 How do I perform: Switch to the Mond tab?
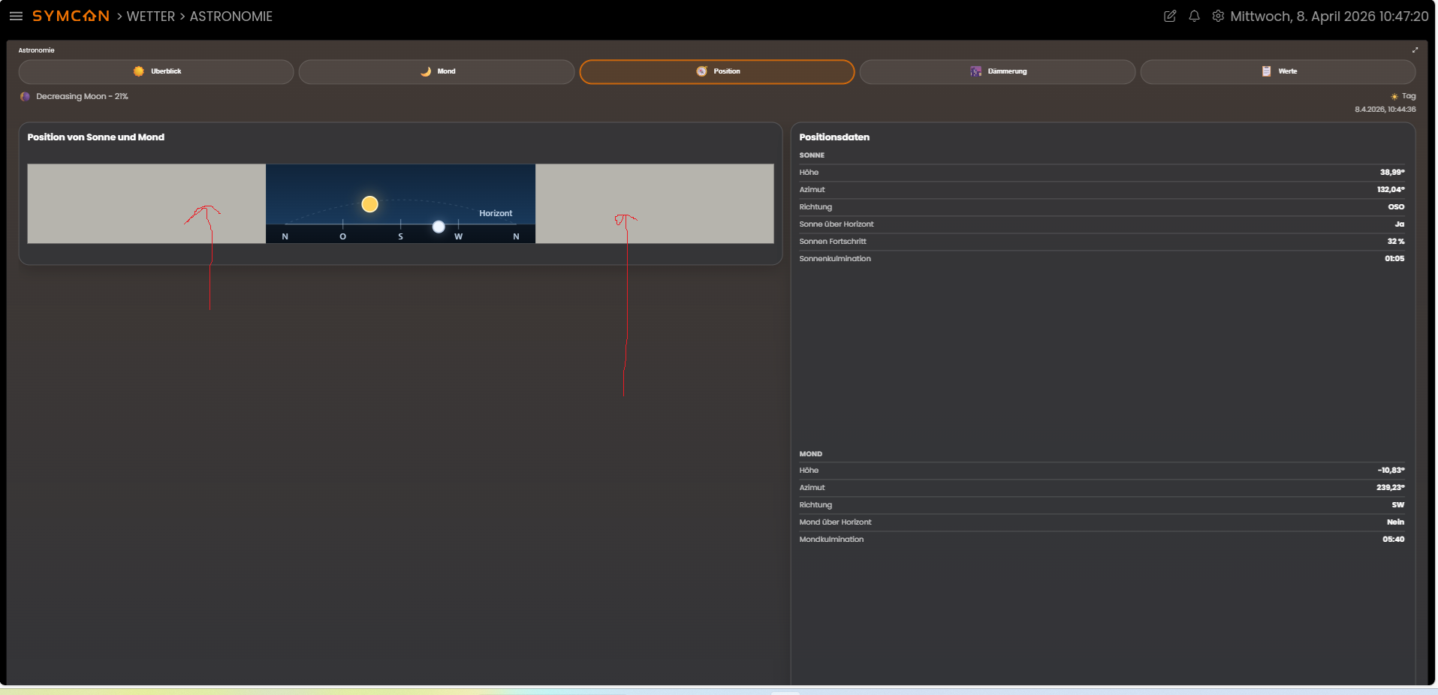pos(436,71)
